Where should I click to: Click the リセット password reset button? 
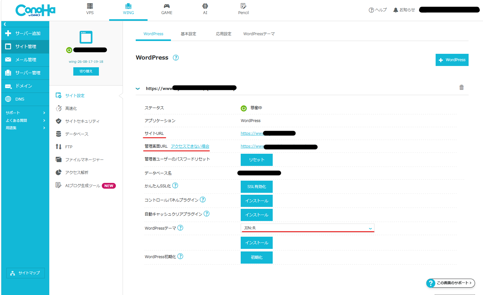pyautogui.click(x=257, y=160)
